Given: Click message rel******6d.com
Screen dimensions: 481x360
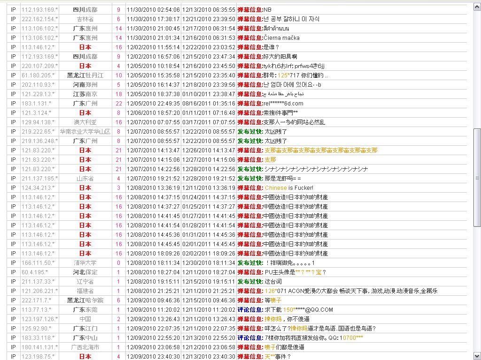Looking at the screenshot, I should tap(283, 104).
